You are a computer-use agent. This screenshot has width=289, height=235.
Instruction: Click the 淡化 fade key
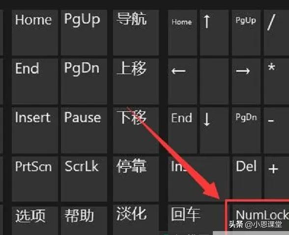click(136, 220)
